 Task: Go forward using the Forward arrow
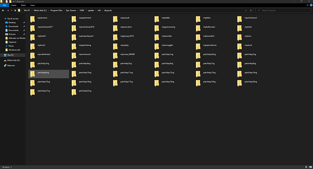tap(8, 10)
